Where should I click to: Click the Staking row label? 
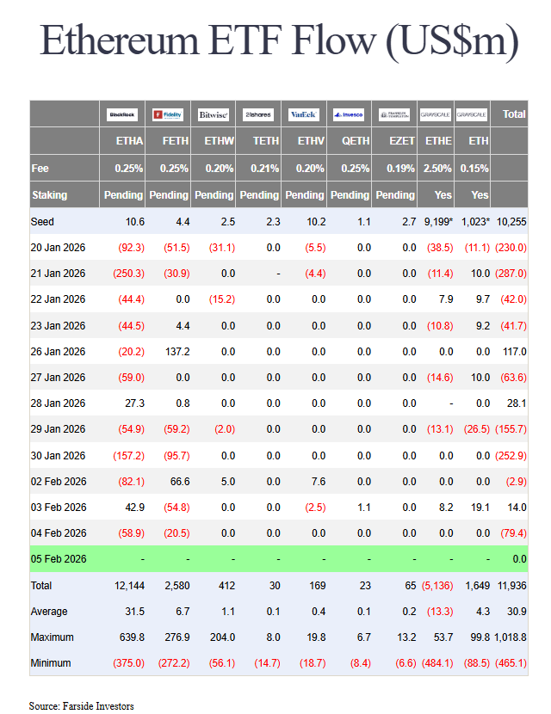(x=49, y=195)
